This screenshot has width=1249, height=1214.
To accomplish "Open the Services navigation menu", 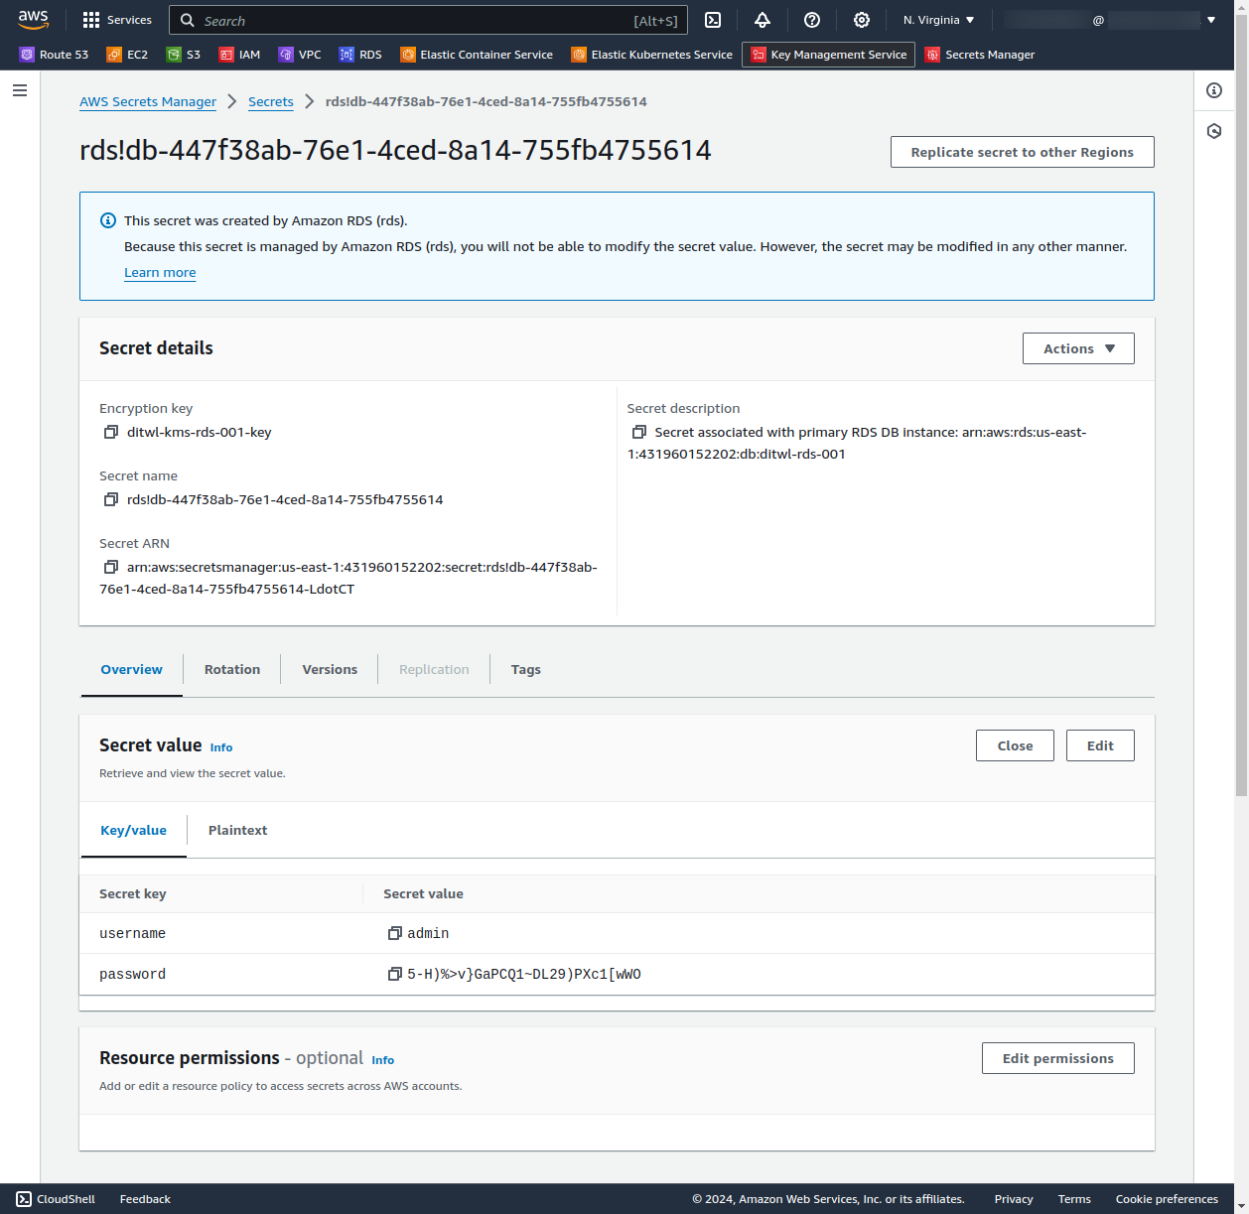I will coord(116,20).
